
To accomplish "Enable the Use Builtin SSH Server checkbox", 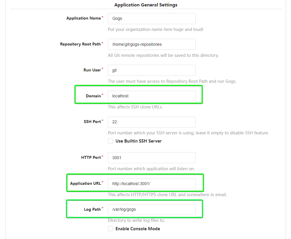I will coord(110,141).
